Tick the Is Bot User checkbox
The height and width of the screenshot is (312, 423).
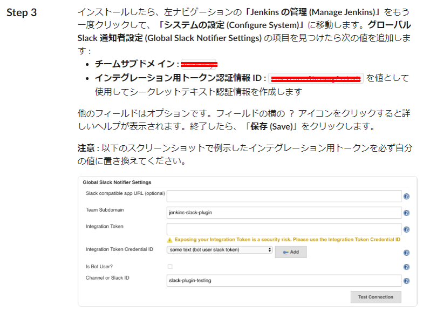(170, 267)
